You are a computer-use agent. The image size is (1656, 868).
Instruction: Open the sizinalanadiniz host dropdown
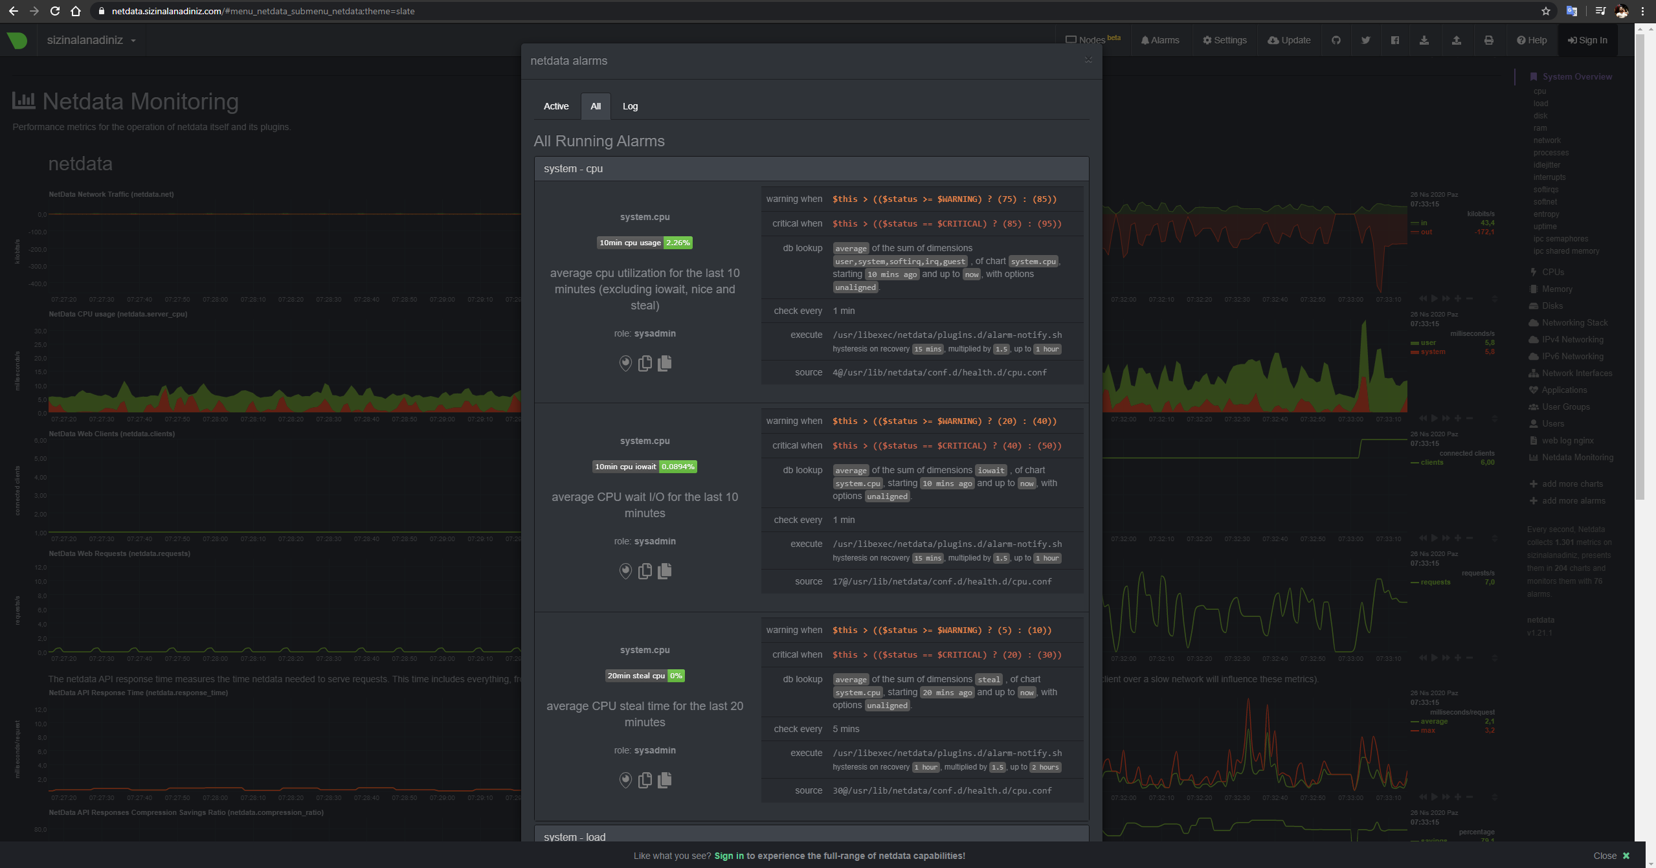pos(91,40)
